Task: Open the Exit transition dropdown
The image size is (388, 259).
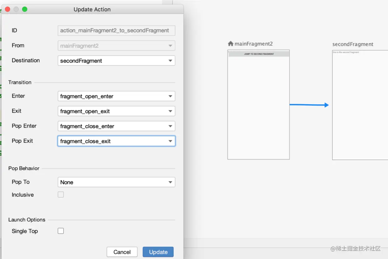Action: pos(116,111)
